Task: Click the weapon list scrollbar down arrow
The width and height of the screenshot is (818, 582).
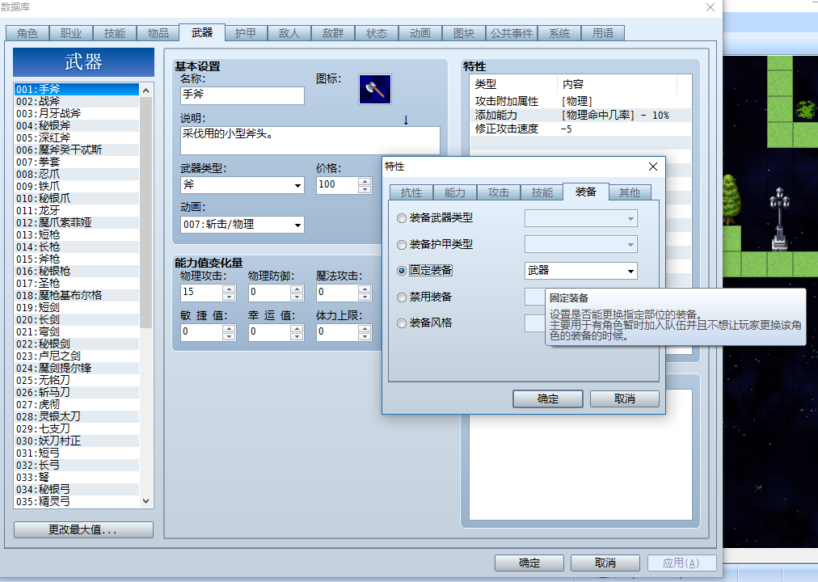Action: pyautogui.click(x=145, y=501)
